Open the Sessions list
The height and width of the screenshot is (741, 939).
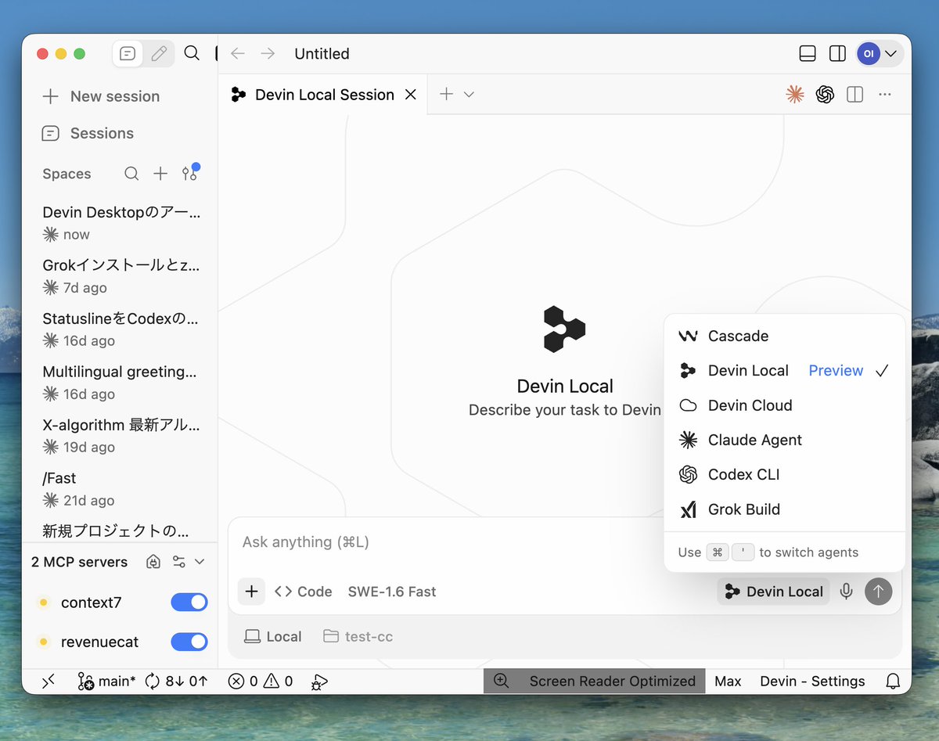(88, 133)
